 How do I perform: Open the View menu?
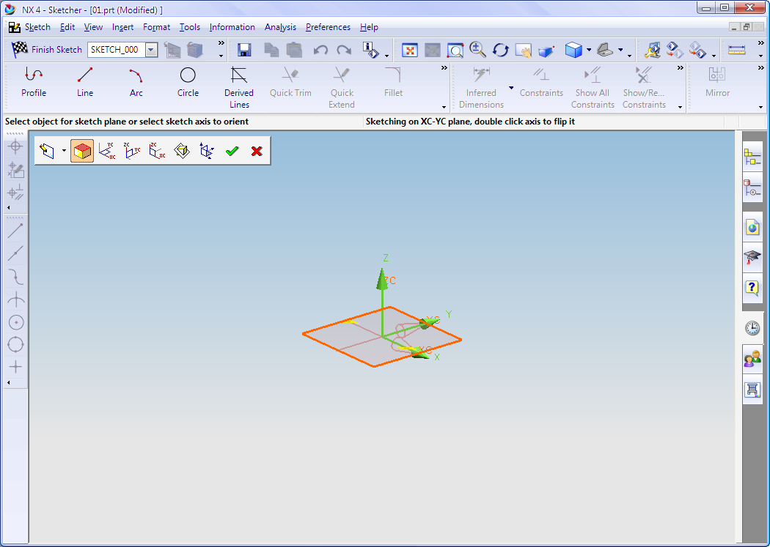tap(93, 27)
